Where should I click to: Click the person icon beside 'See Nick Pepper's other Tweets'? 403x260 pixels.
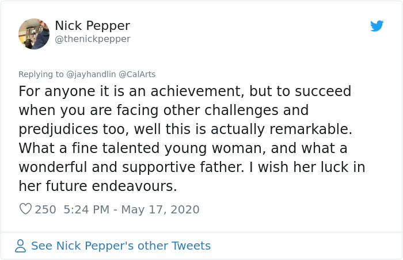pos(21,246)
